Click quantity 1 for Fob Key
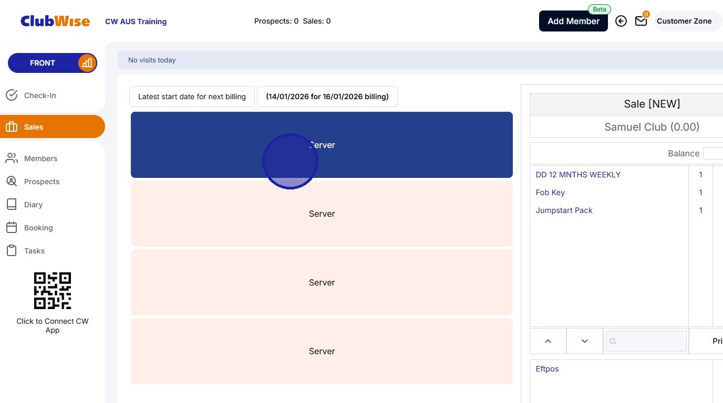The image size is (723, 403). pyautogui.click(x=700, y=193)
